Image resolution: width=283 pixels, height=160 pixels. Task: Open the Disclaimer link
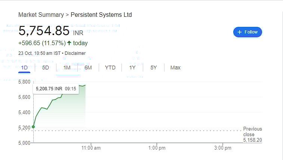coord(75,53)
